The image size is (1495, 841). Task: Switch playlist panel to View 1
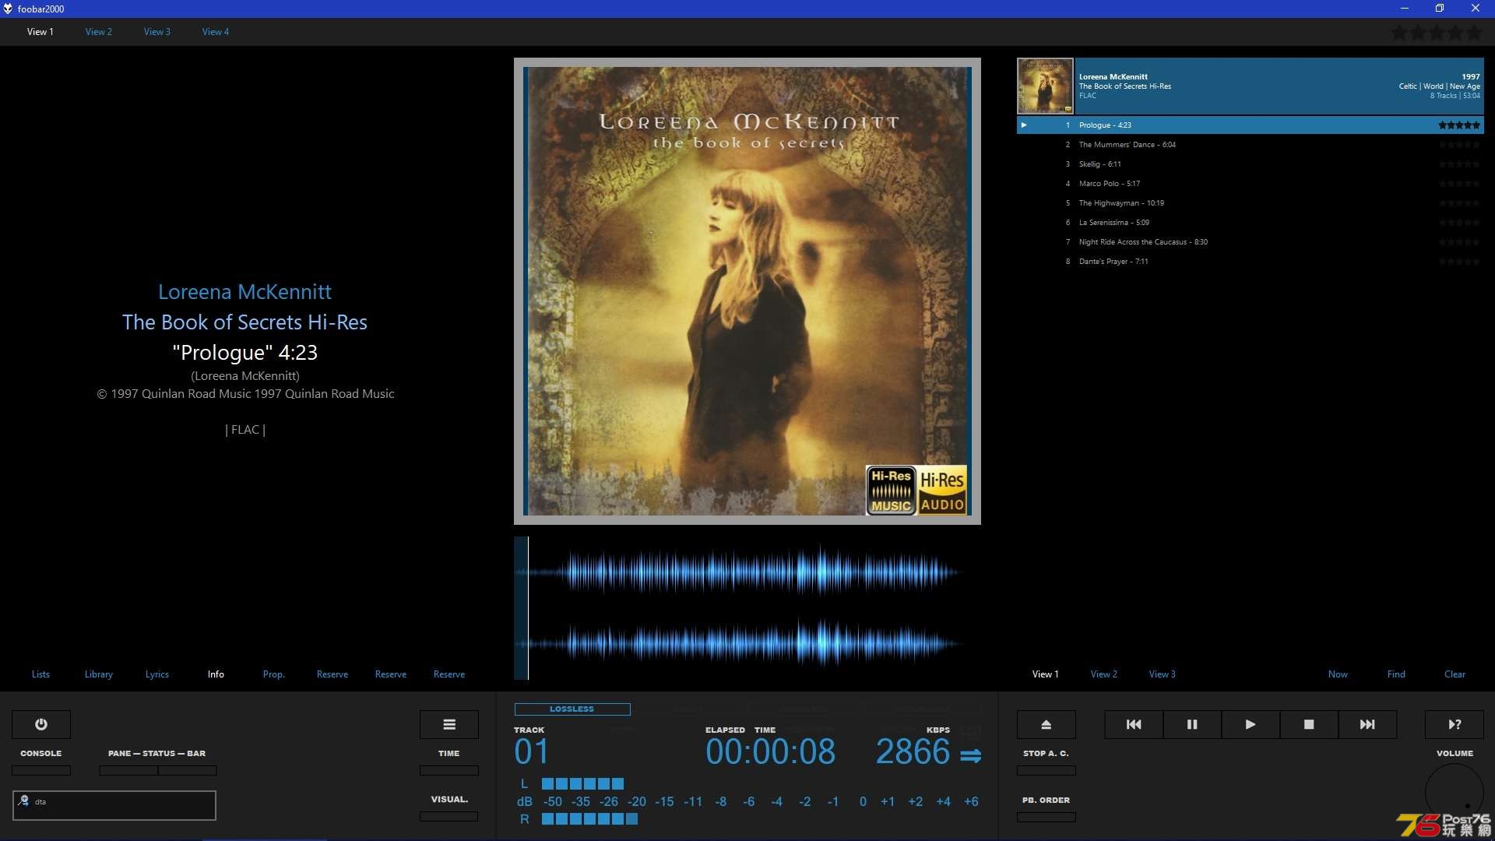(1046, 674)
